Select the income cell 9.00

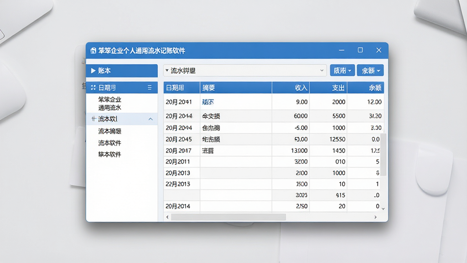pos(291,102)
